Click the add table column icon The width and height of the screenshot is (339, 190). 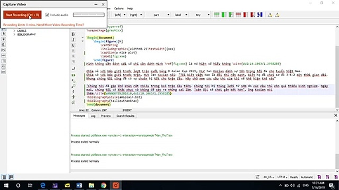click(224, 15)
